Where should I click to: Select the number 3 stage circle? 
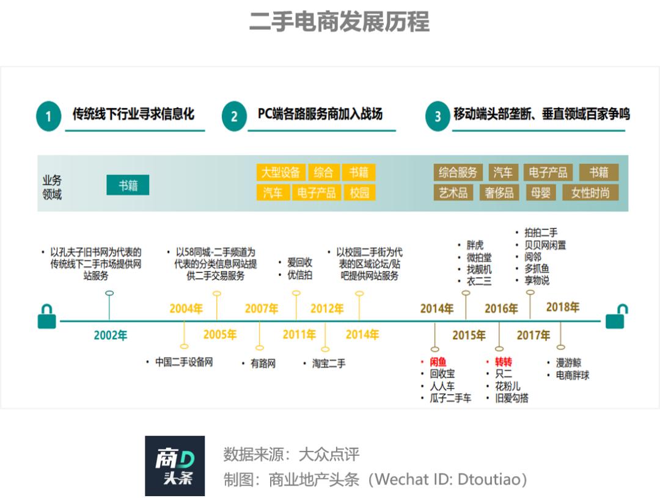pos(438,116)
